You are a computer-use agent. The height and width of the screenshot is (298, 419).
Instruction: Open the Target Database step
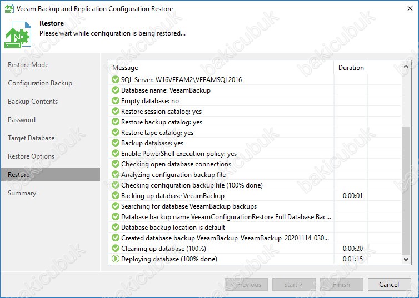point(31,138)
